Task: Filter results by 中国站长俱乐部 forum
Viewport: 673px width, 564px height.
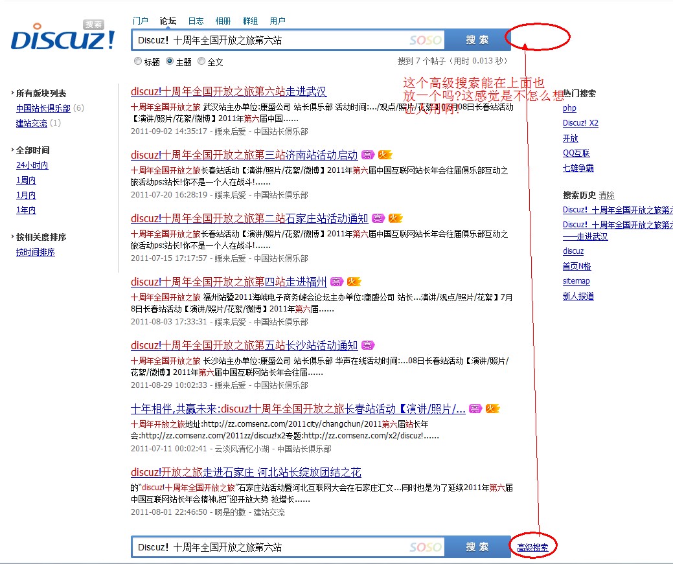Action: click(x=43, y=108)
